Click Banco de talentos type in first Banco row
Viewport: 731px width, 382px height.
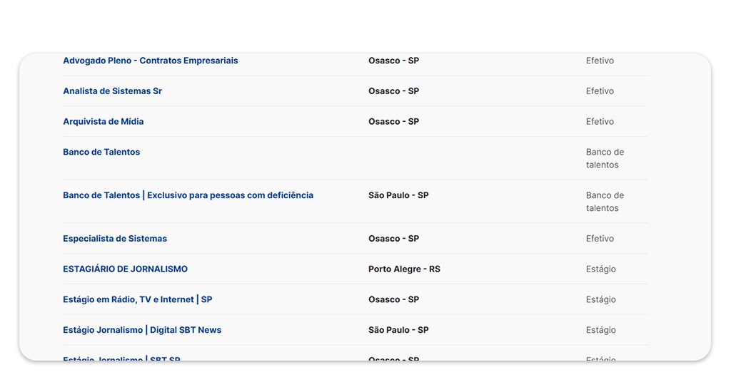604,158
